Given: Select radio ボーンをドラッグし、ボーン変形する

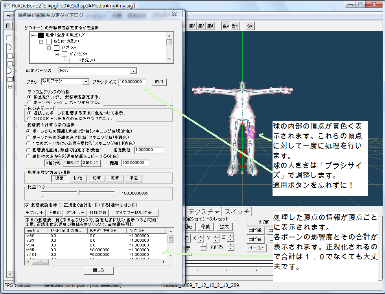Looking at the screenshot, I should point(29,102).
